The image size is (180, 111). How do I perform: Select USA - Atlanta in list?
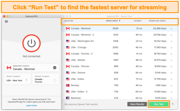[x=120, y=60]
